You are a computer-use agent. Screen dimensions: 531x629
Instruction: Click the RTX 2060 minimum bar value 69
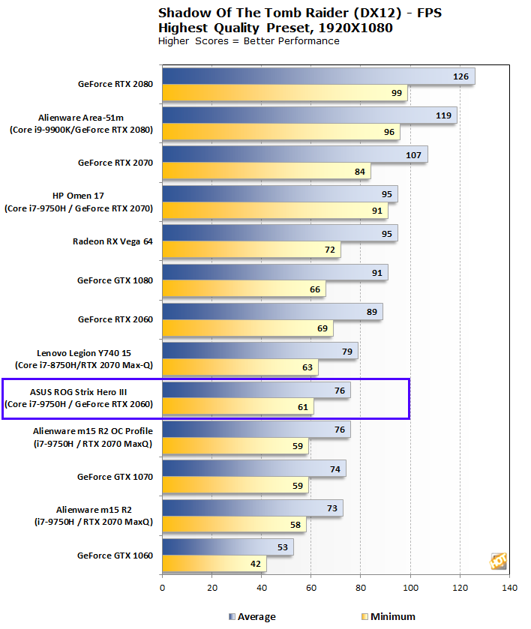coord(322,328)
